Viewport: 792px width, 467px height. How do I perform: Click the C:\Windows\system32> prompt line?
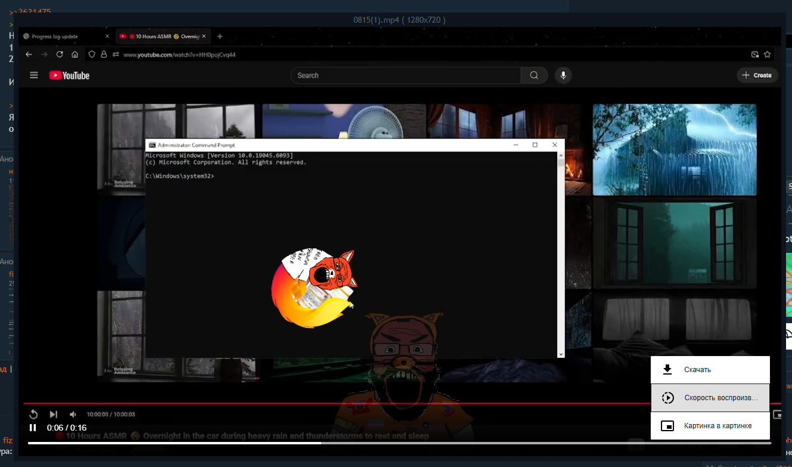click(x=180, y=177)
